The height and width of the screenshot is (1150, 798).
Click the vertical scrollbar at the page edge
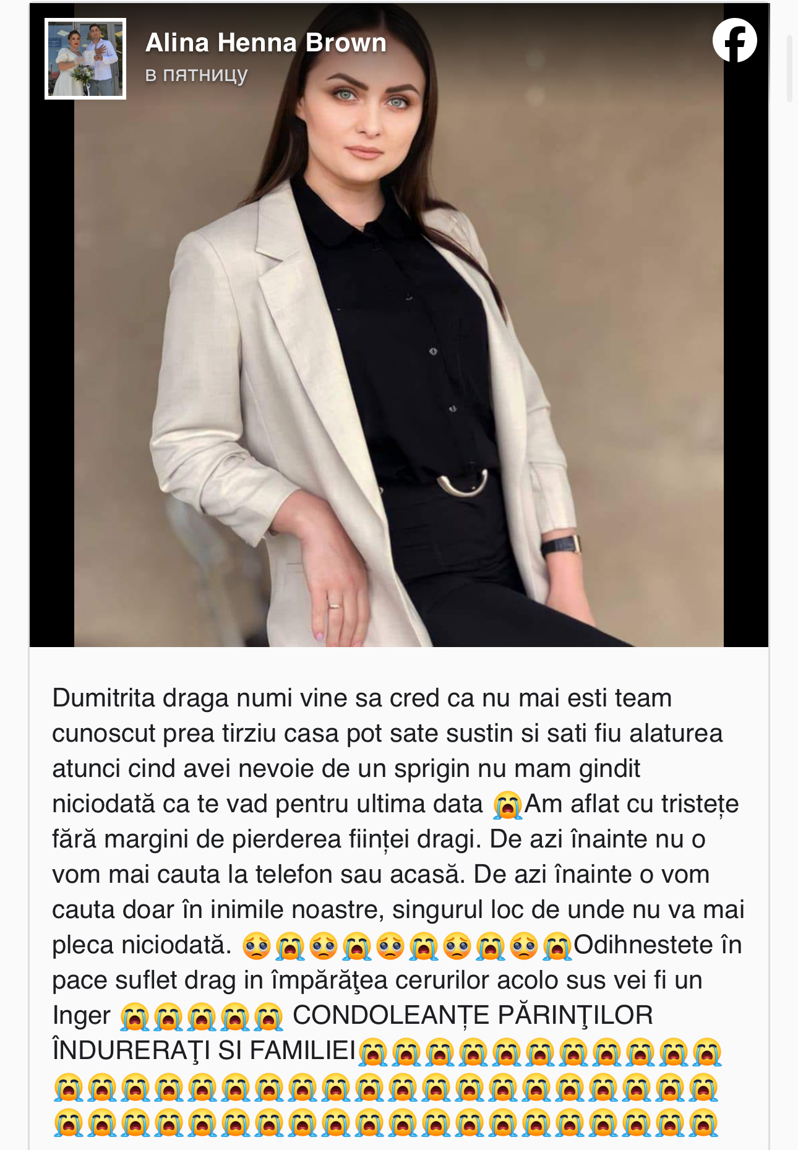click(x=789, y=68)
